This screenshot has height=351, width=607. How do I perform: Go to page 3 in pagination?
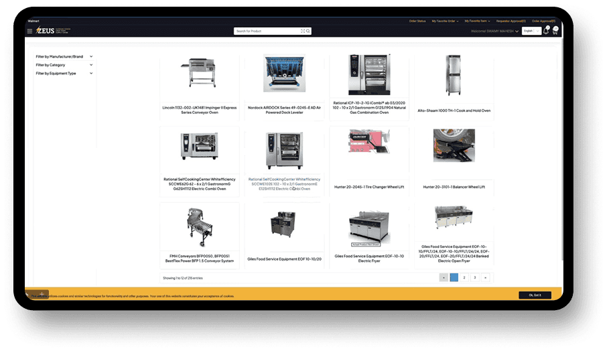474,277
